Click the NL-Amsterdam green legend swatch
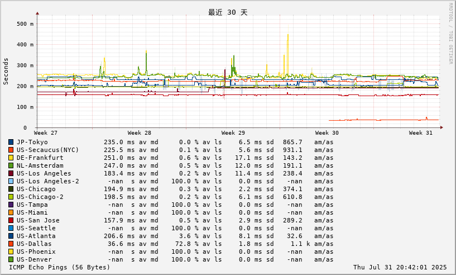 point(11,166)
